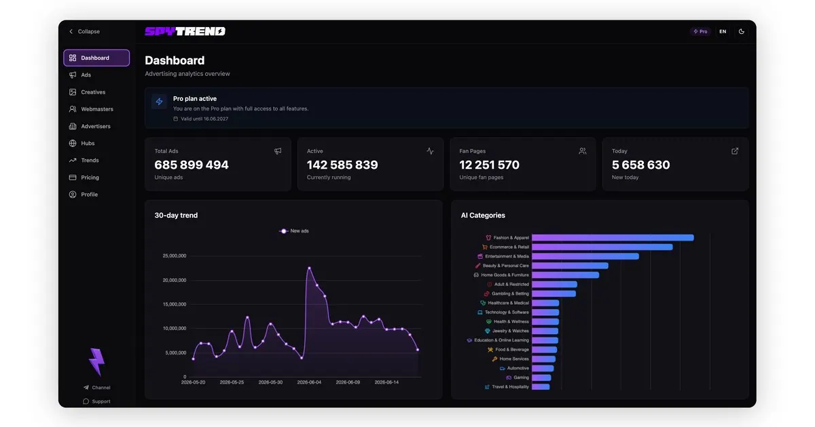Click the calendar icon beside Valid until
815x427 pixels.
(175, 119)
